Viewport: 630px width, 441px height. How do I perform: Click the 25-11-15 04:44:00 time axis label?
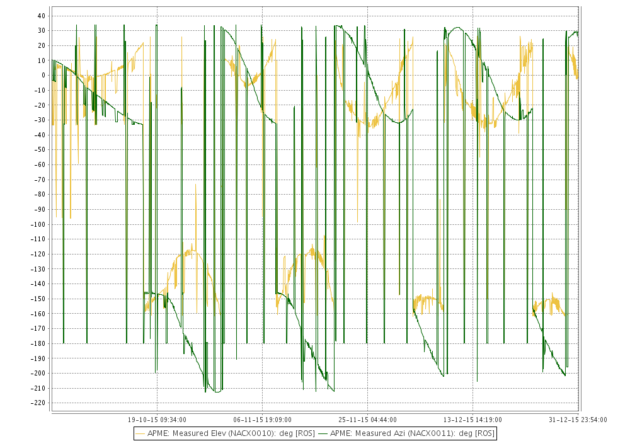click(367, 420)
